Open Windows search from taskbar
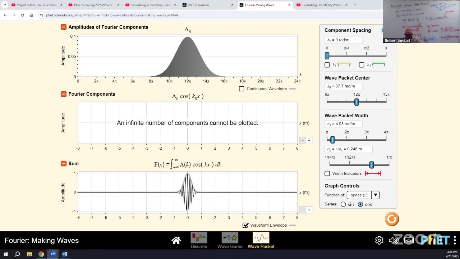This screenshot has width=460, height=259. (17, 254)
